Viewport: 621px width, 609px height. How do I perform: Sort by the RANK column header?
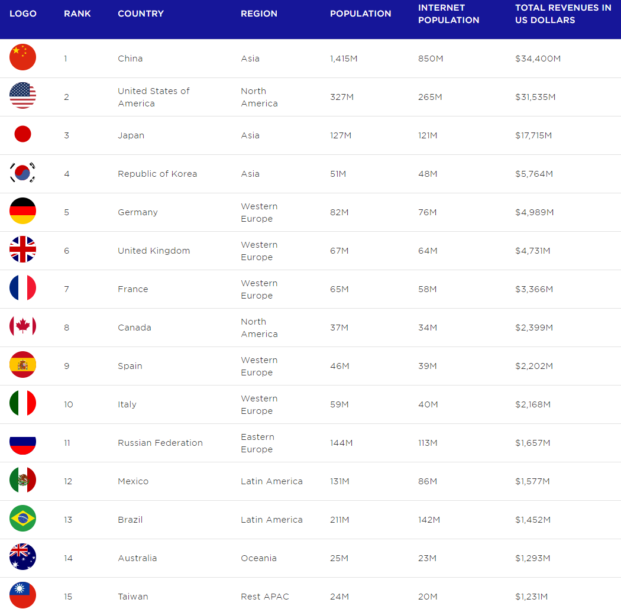click(x=77, y=14)
